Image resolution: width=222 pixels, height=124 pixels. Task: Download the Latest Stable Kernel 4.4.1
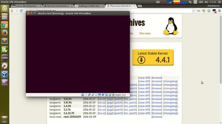click(153, 58)
